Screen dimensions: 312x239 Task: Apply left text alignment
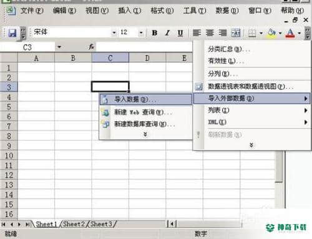(197, 33)
